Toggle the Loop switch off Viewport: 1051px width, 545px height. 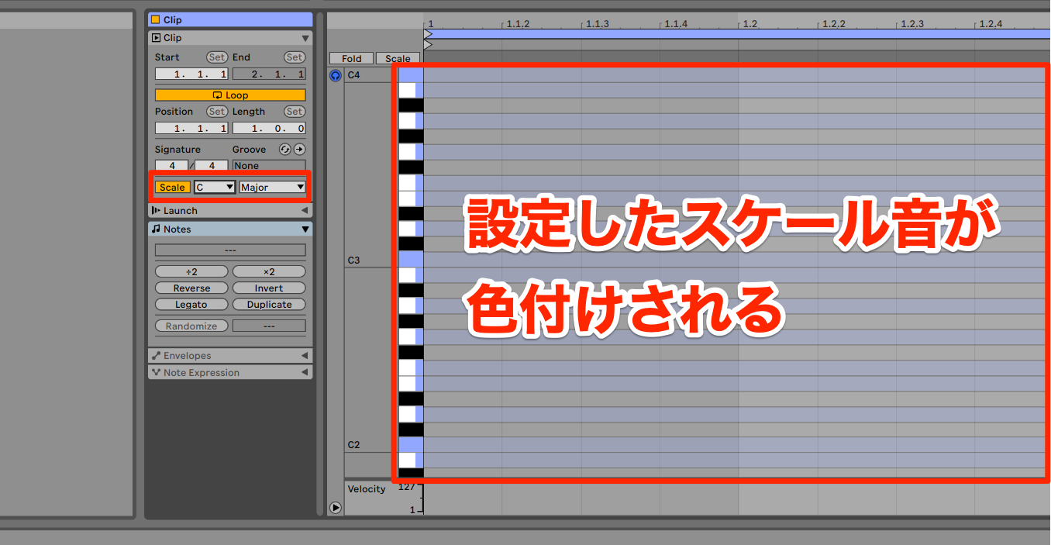pos(230,95)
